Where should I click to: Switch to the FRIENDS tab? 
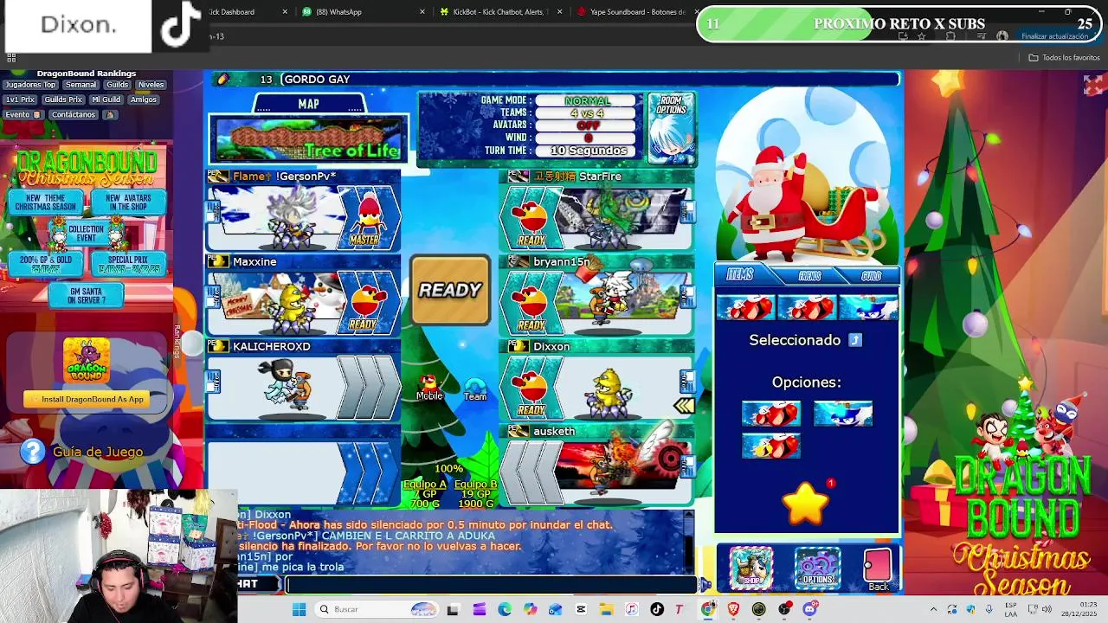[x=809, y=276]
